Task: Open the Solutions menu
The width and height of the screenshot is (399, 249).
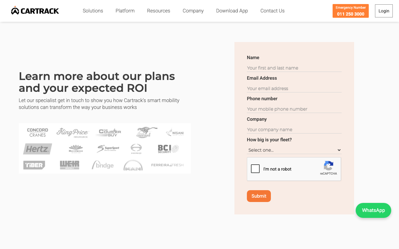Action: [93, 11]
